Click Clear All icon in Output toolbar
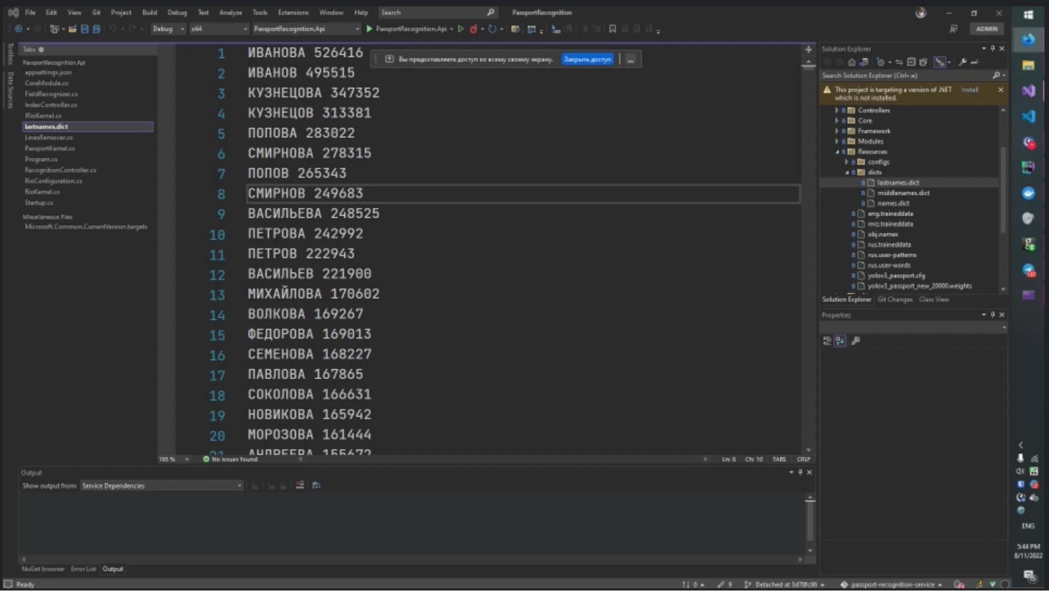The width and height of the screenshot is (1049, 591). tap(300, 485)
